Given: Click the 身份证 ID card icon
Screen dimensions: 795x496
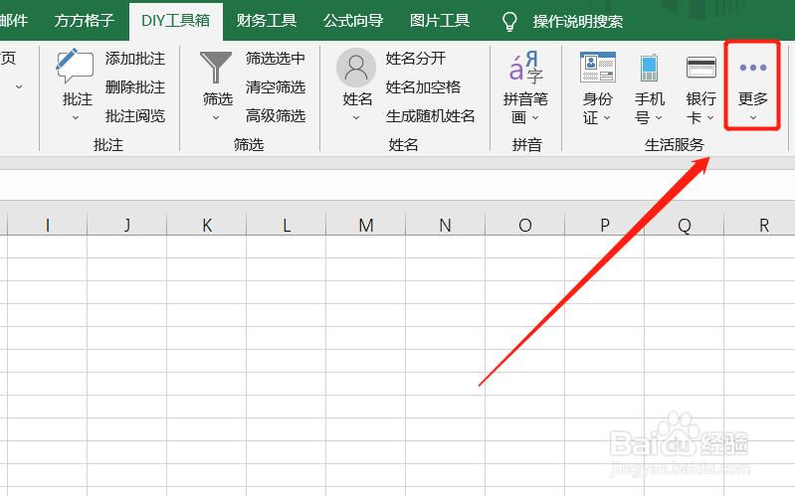Looking at the screenshot, I should click(x=598, y=67).
